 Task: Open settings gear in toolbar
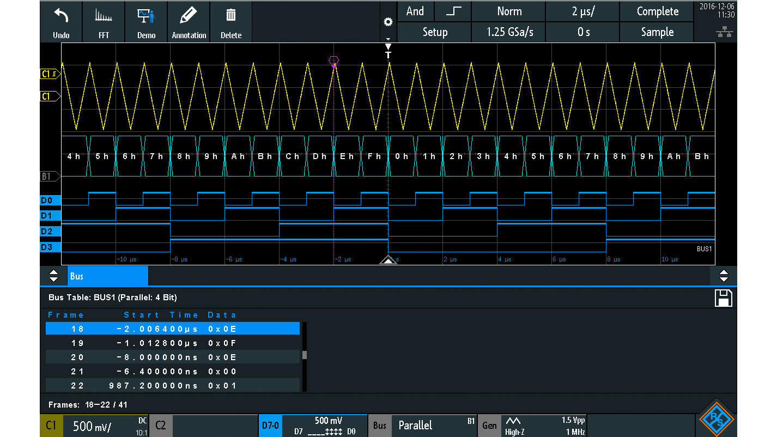(388, 22)
